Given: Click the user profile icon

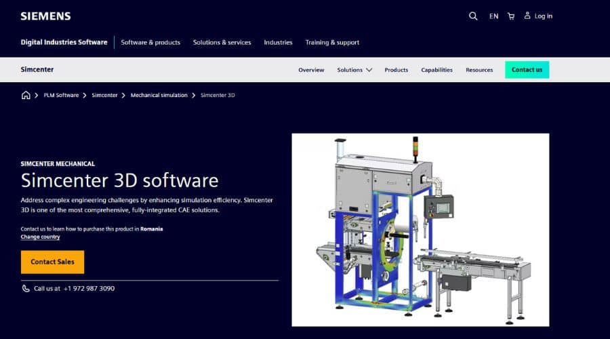Looking at the screenshot, I should [x=527, y=16].
